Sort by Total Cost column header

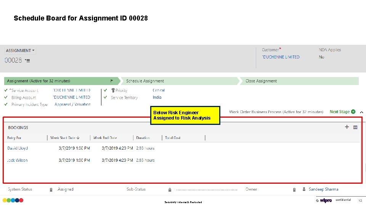(x=172, y=138)
